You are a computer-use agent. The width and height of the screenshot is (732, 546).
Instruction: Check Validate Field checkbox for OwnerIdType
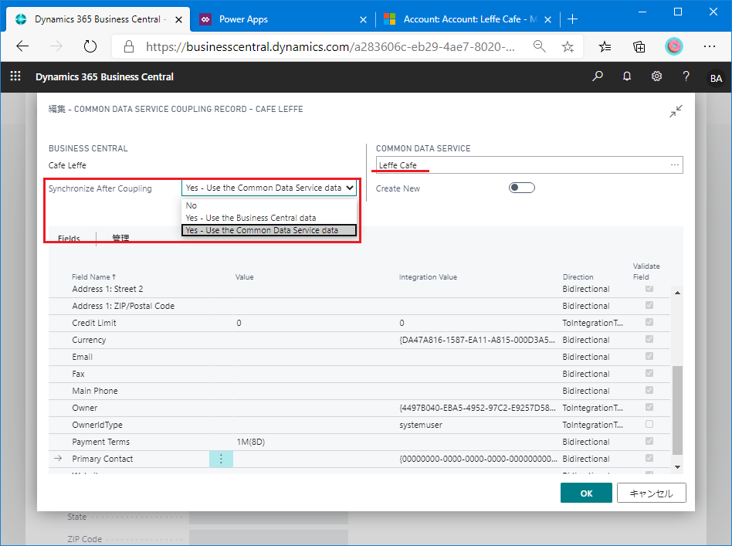tap(649, 424)
